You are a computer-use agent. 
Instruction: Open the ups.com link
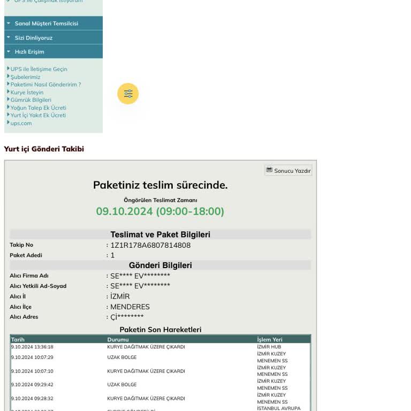pyautogui.click(x=21, y=123)
